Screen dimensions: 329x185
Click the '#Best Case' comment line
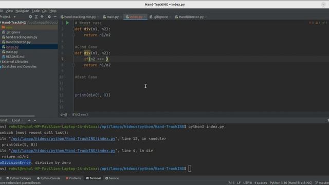(x=86, y=77)
